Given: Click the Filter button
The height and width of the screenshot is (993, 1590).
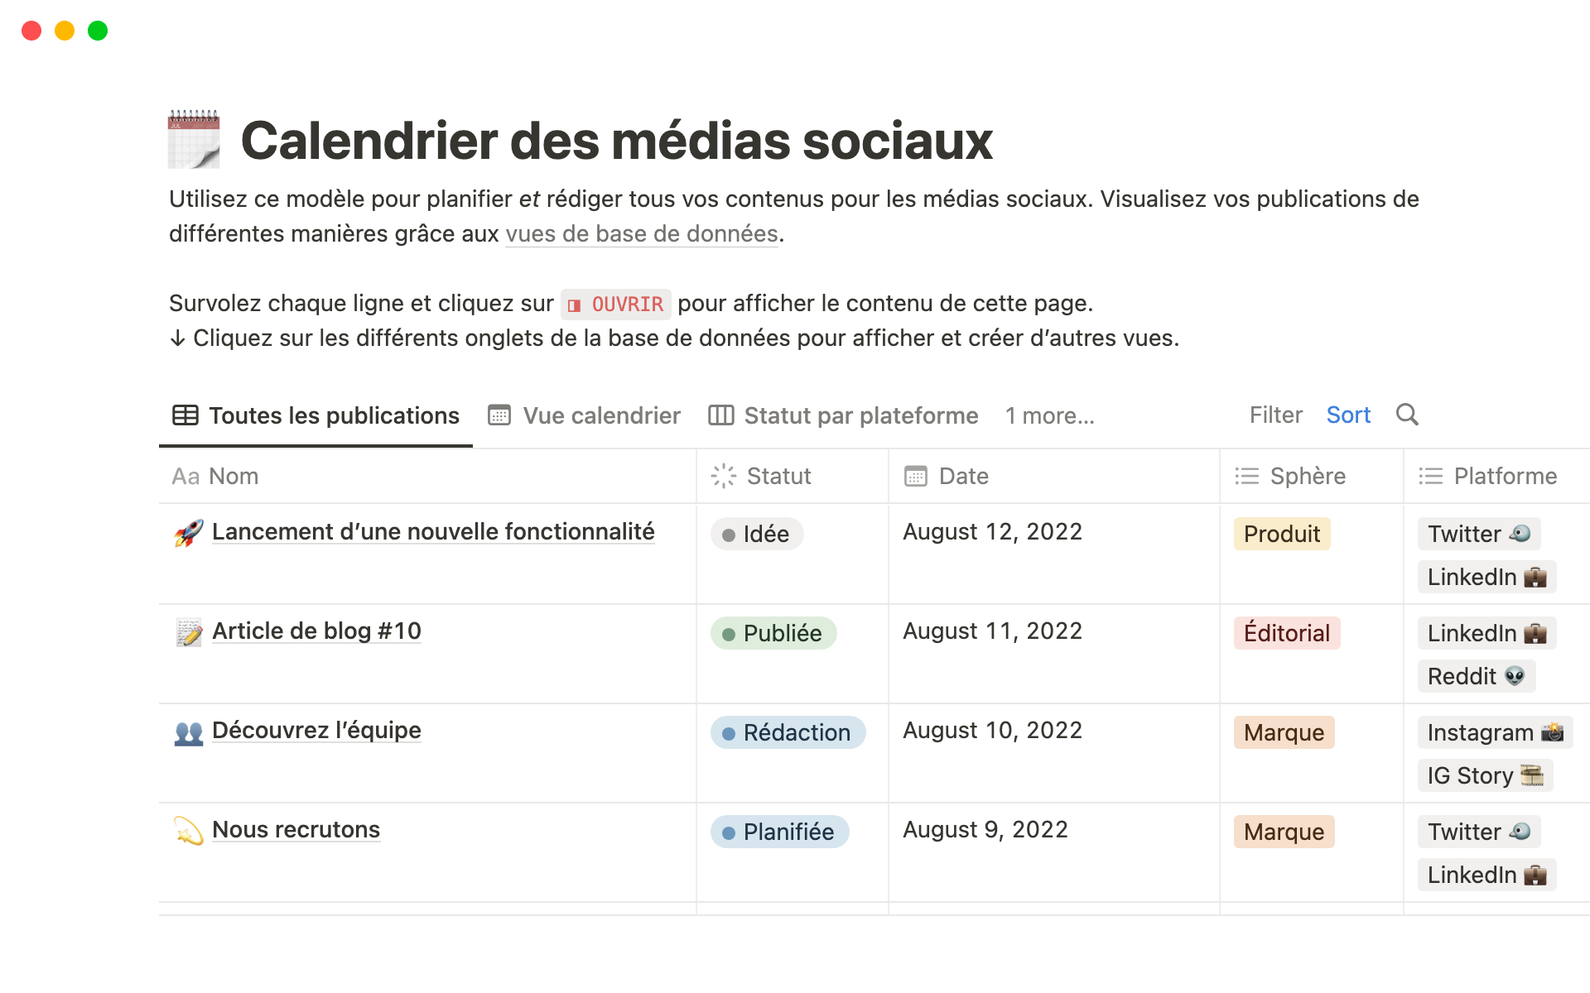Looking at the screenshot, I should [x=1275, y=415].
